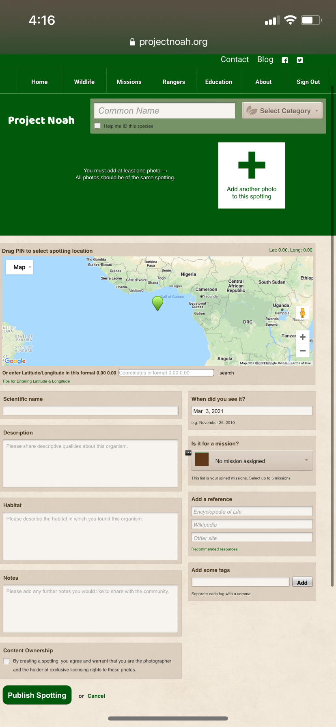This screenshot has height=727, width=336.
Task: Click the Wi-Fi status icon
Action: [290, 20]
